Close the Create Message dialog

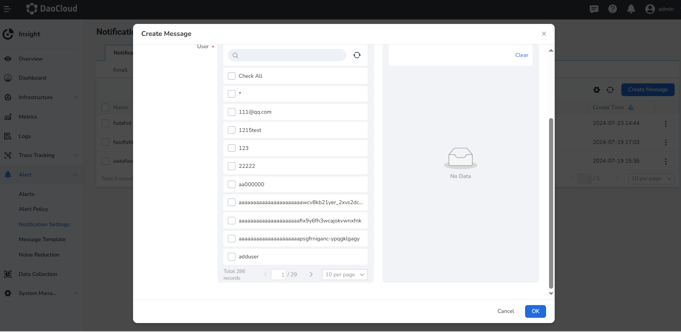[x=544, y=34]
